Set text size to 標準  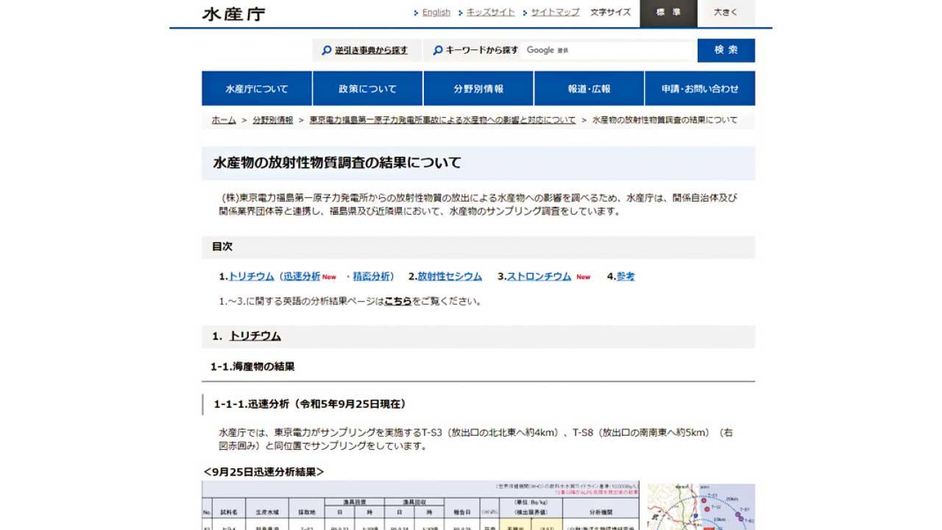667,13
